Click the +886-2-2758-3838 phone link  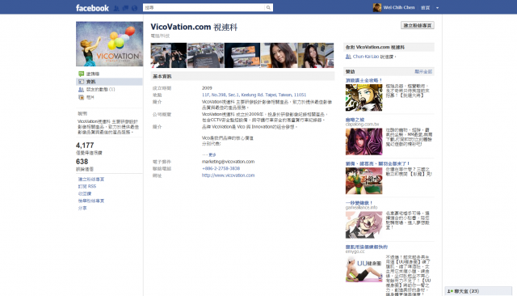(221, 168)
